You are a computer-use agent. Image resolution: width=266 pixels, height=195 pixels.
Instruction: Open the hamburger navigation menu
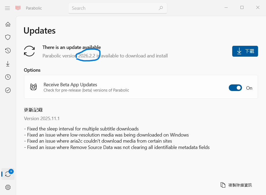pyautogui.click(x=7, y=8)
